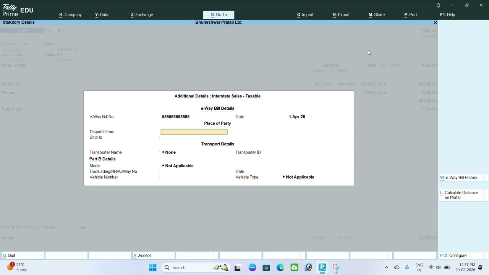This screenshot has height=275, width=489.
Task: Open ENG IN language switcher
Action: pos(419,267)
